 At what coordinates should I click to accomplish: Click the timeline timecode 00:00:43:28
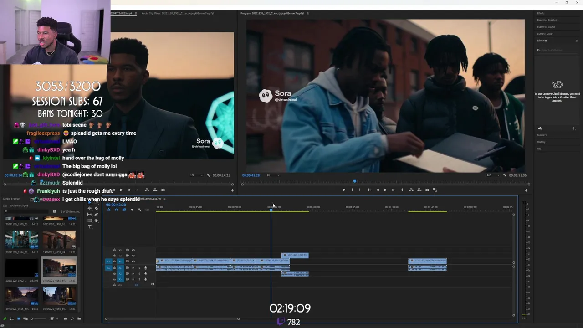click(x=116, y=205)
